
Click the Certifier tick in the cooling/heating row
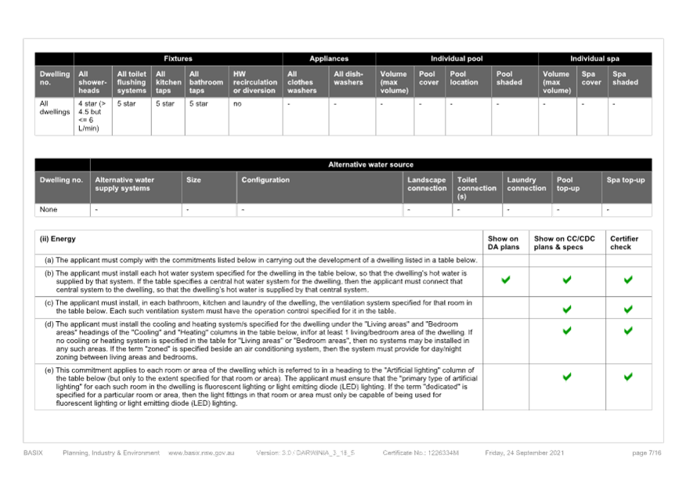[627, 331]
